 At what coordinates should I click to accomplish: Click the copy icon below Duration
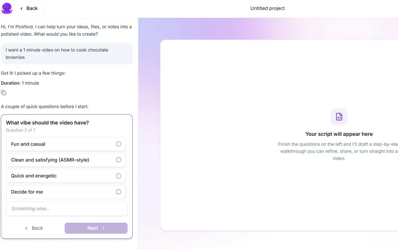point(4,93)
